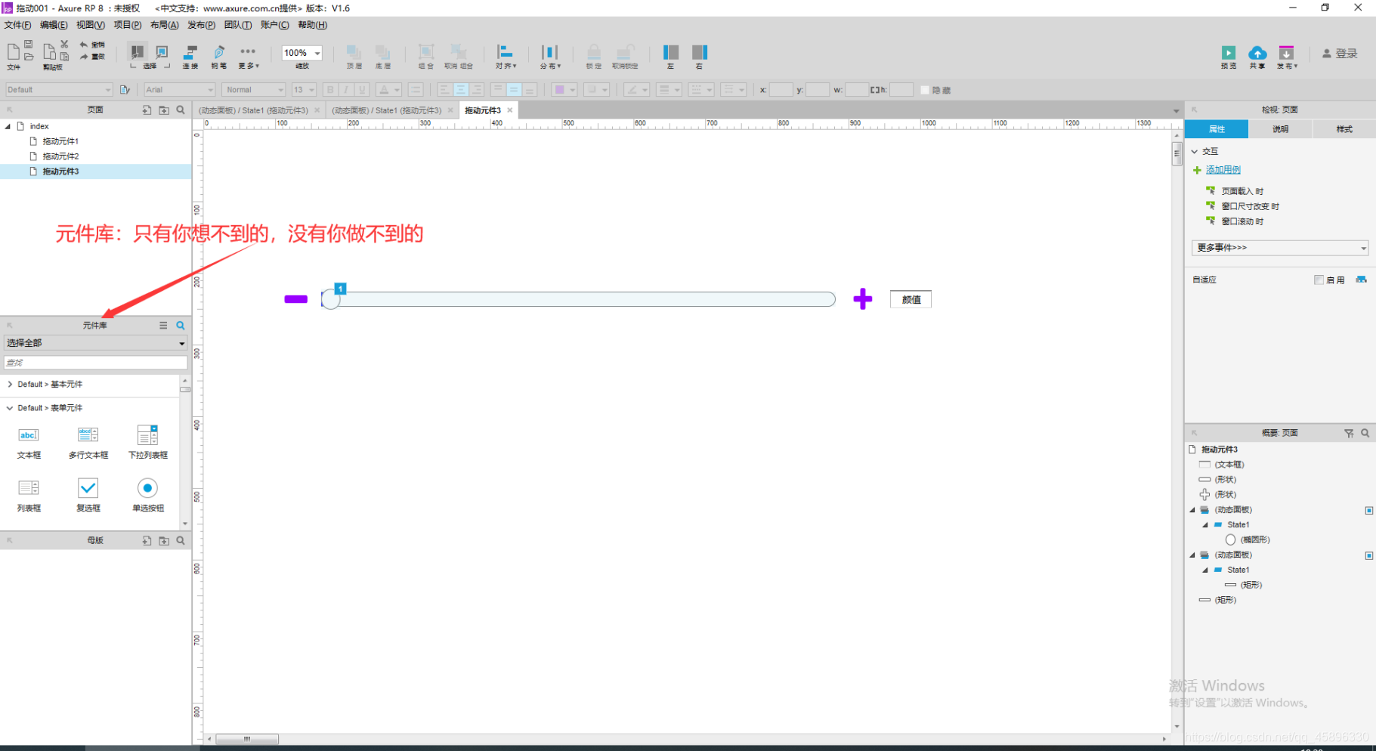The height and width of the screenshot is (751, 1376).
Task: Click the Cut scissors icon
Action: (x=64, y=44)
